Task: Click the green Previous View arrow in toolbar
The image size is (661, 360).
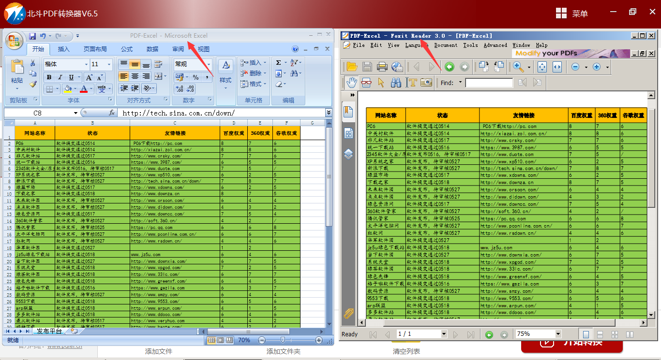Action: [450, 67]
